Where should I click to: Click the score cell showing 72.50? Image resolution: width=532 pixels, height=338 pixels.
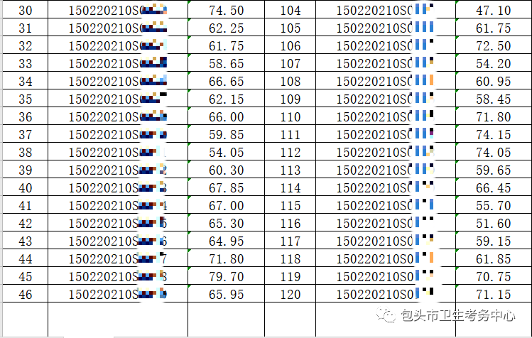coord(493,46)
